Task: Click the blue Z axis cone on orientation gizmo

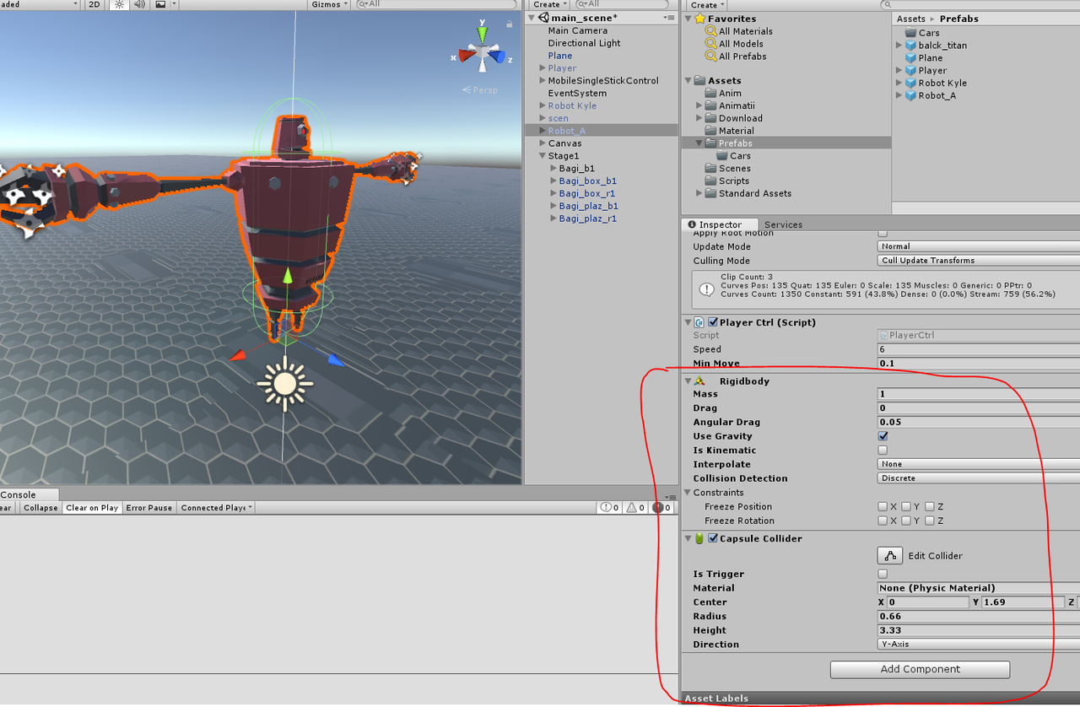Action: (499, 57)
